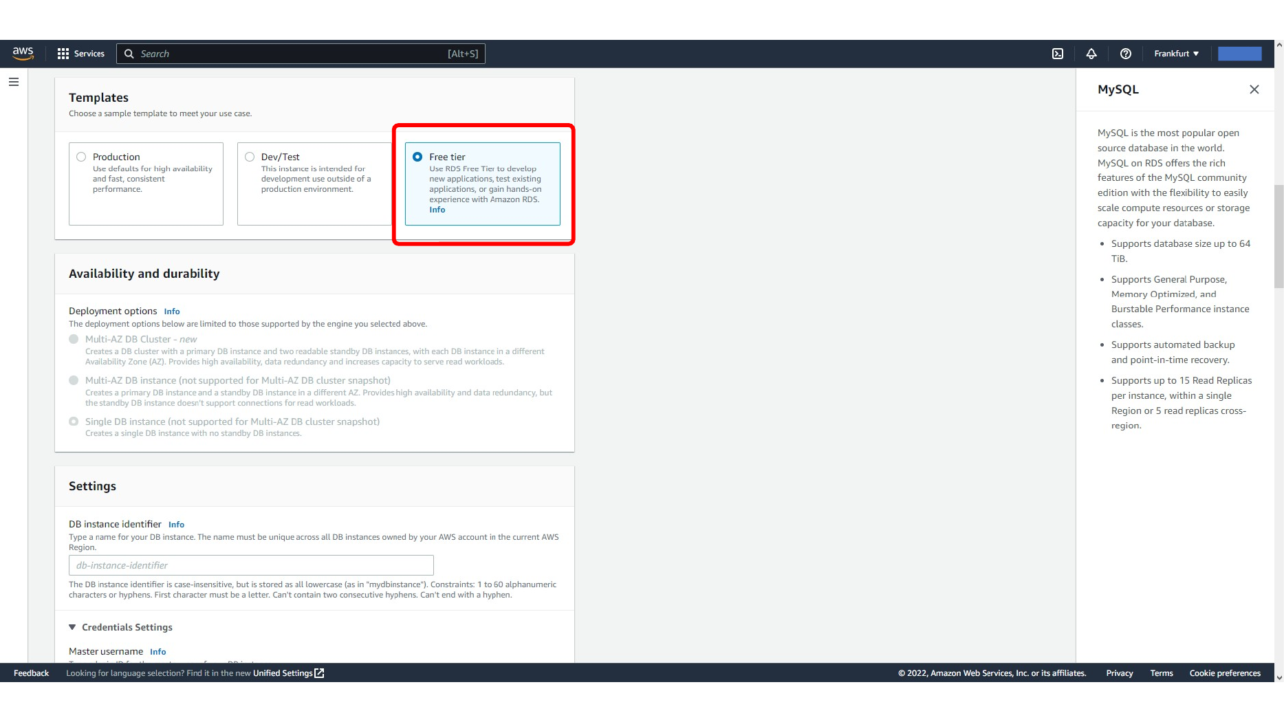Screen dimensions: 1284x722
Task: Click the AWS search box
Action: tap(301, 54)
